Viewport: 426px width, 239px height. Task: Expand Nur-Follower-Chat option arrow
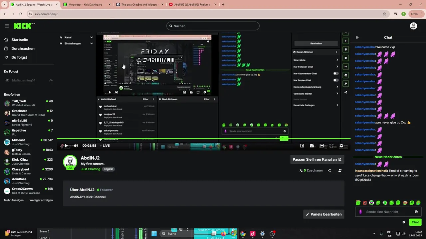click(337, 67)
